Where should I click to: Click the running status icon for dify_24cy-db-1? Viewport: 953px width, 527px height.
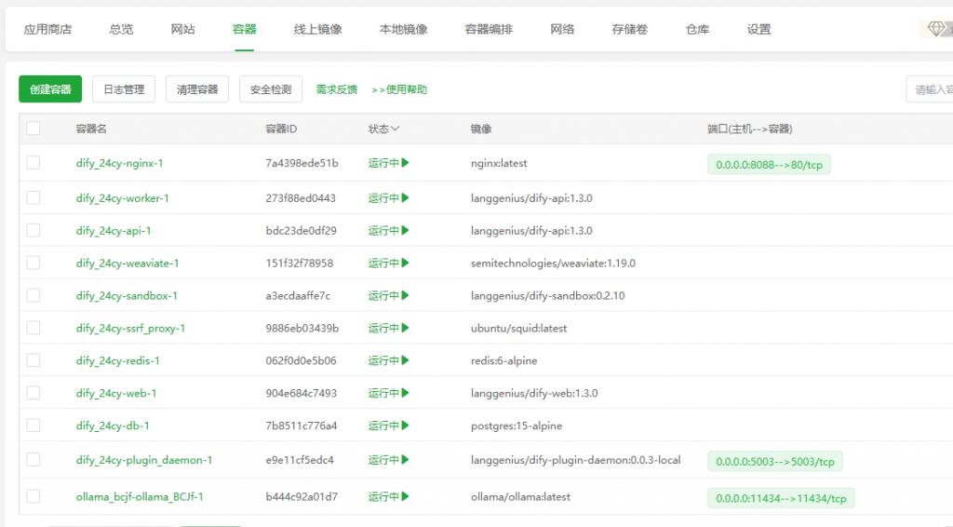(x=406, y=426)
